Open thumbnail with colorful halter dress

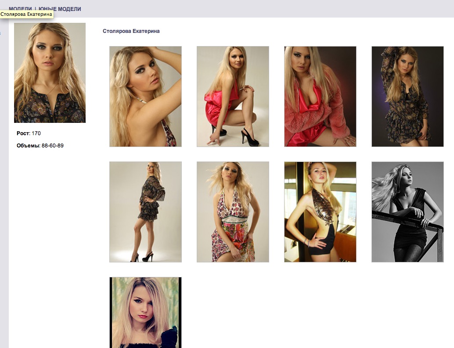coord(233,212)
